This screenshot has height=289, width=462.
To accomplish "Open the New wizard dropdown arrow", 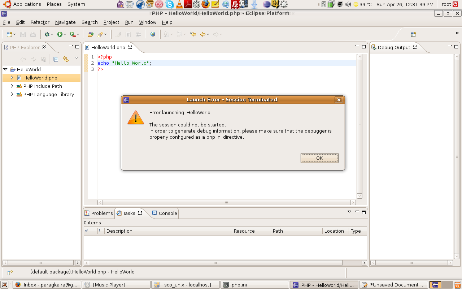I will (x=14, y=35).
